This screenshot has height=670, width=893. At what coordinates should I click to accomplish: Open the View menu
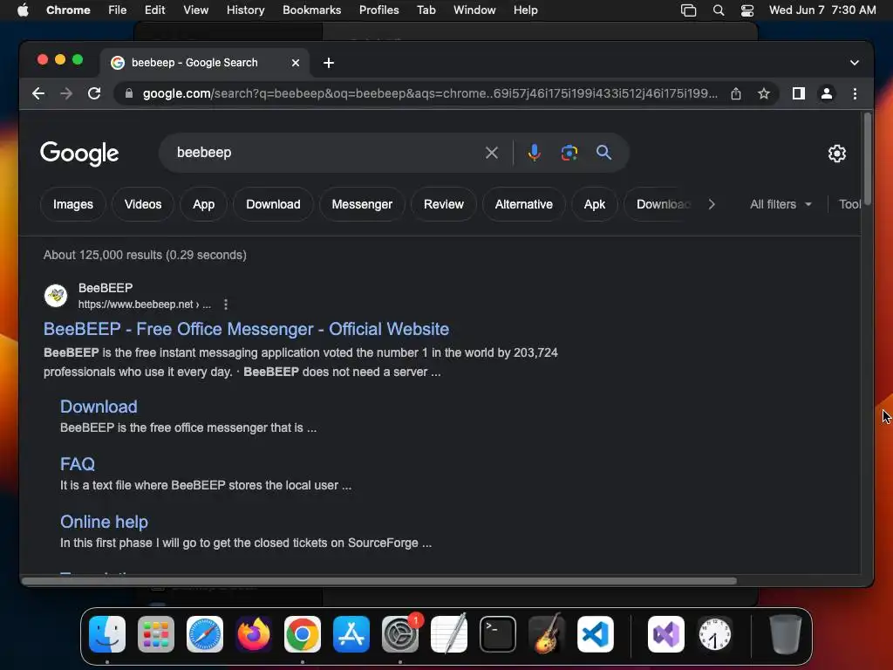[x=195, y=10]
